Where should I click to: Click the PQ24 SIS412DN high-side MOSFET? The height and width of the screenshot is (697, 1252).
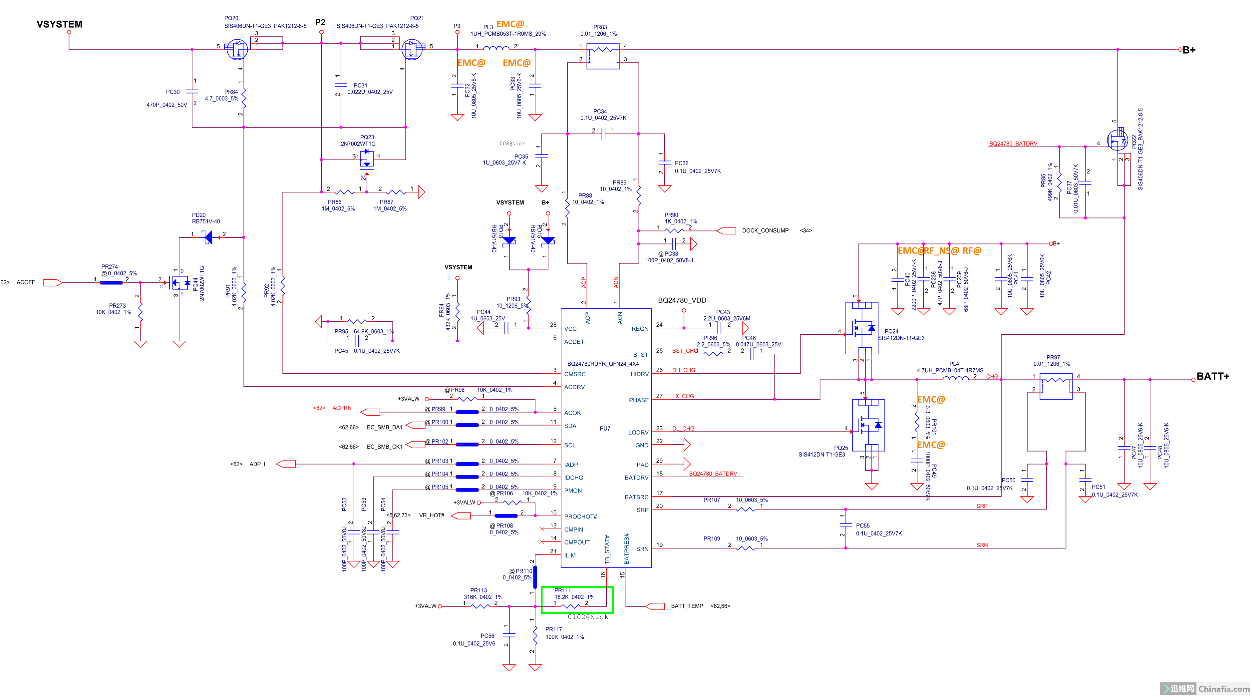[862, 328]
